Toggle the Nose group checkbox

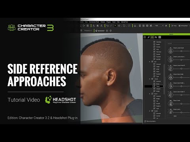coord(152,94)
